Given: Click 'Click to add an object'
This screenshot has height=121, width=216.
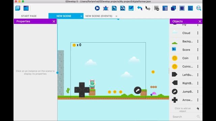Looking at the screenshot, I should 183,110.
